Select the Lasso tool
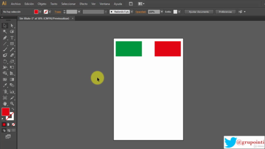 (12, 31)
